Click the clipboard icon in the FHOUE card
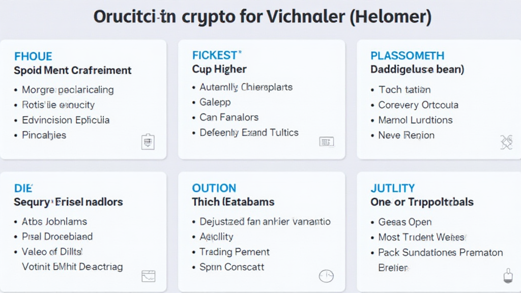The image size is (521, 293). (148, 142)
